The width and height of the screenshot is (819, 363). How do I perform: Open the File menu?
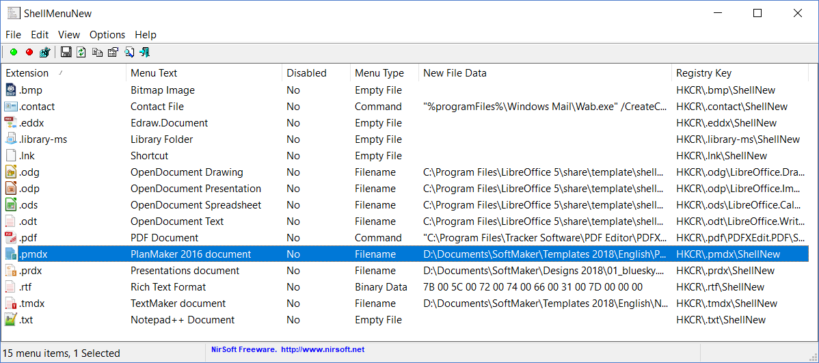click(x=13, y=34)
